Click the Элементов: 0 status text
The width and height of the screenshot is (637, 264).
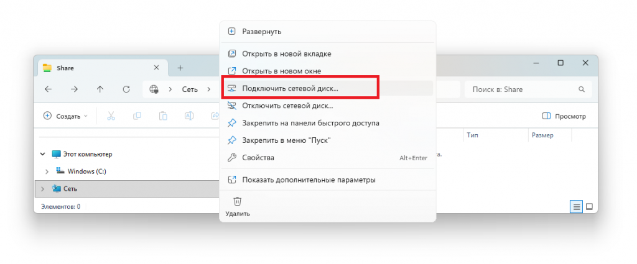click(60, 206)
